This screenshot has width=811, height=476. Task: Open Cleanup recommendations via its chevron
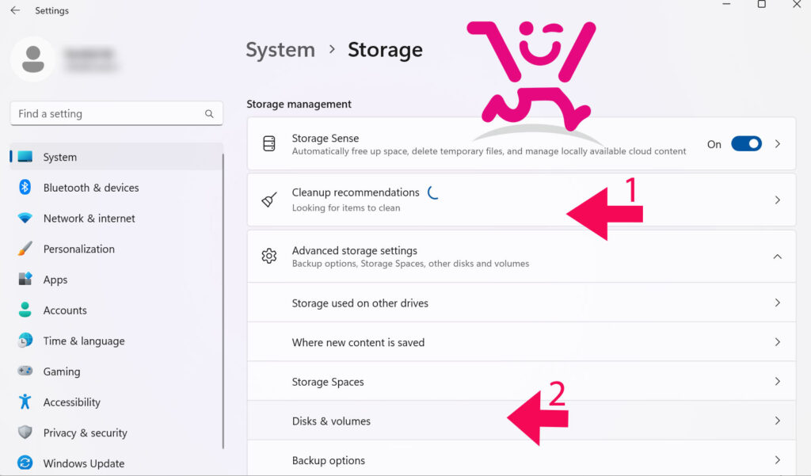tap(778, 200)
